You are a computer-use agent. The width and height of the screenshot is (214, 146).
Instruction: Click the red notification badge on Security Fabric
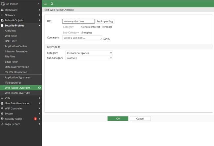pyautogui.click(x=35, y=119)
